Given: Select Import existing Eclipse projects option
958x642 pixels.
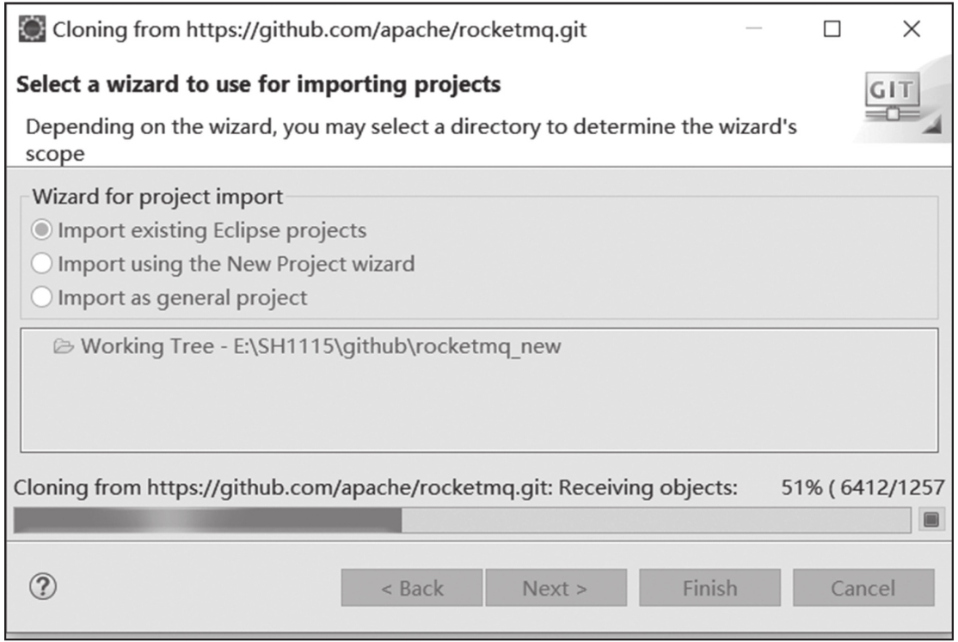Looking at the screenshot, I should click(199, 230).
